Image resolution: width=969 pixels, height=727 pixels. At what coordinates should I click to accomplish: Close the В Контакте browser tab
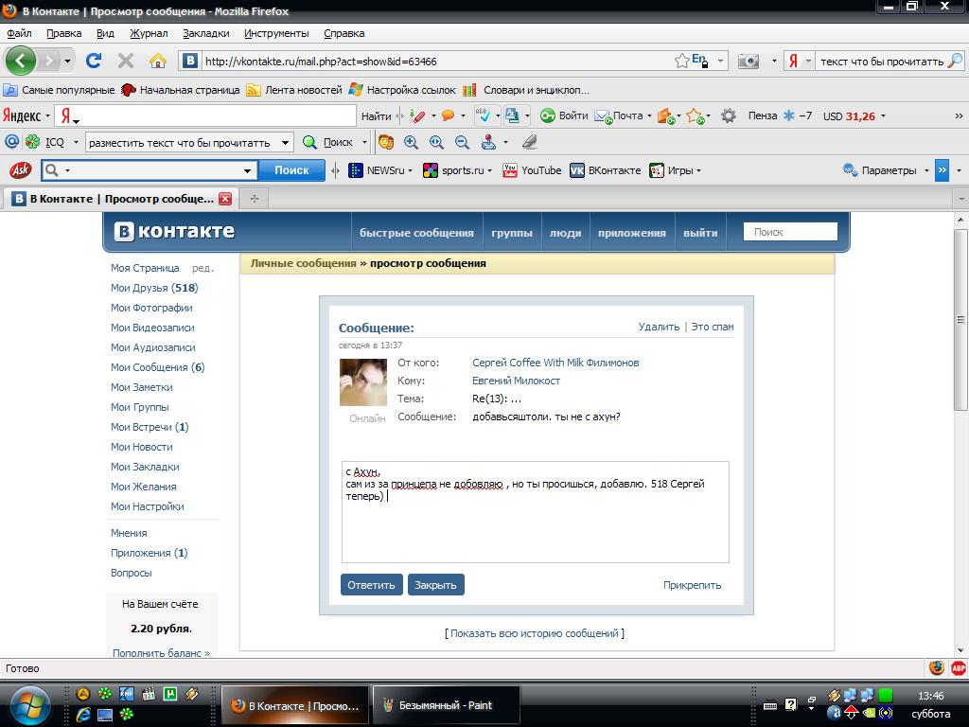225,199
